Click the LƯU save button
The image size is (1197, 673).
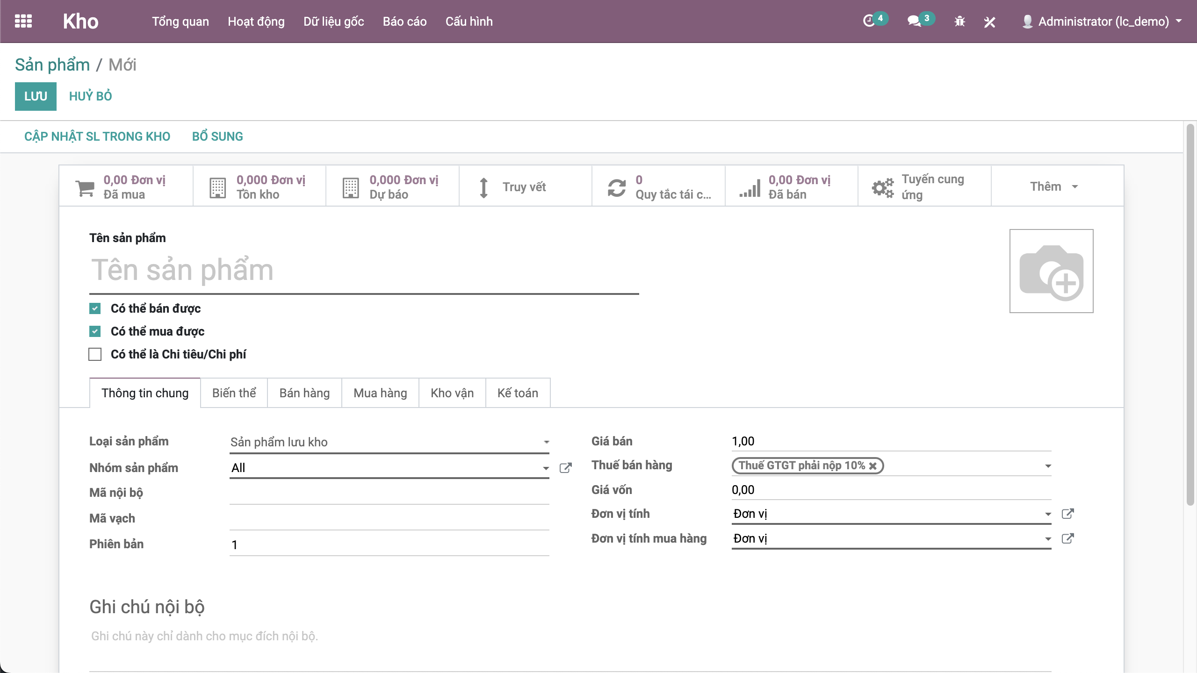click(x=36, y=96)
